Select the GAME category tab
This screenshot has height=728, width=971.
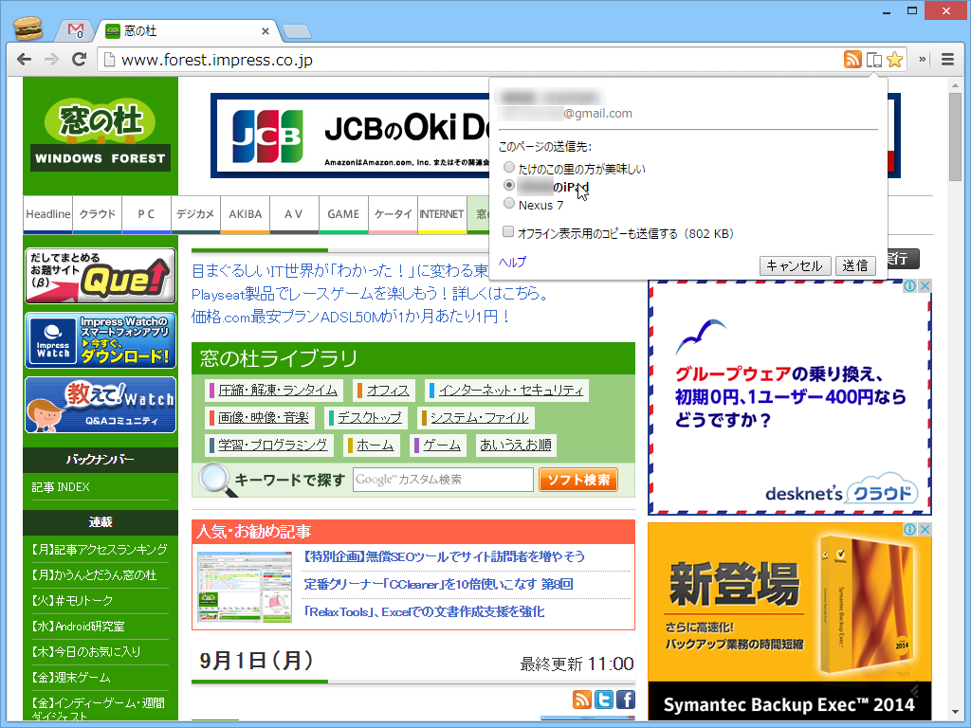click(x=343, y=214)
